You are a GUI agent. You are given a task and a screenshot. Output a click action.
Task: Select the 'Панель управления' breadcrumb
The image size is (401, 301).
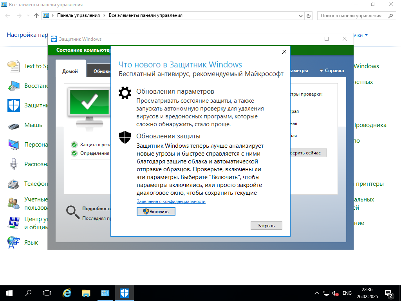point(78,15)
